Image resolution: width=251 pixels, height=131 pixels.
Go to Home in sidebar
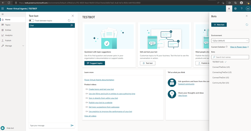(x=13, y=20)
